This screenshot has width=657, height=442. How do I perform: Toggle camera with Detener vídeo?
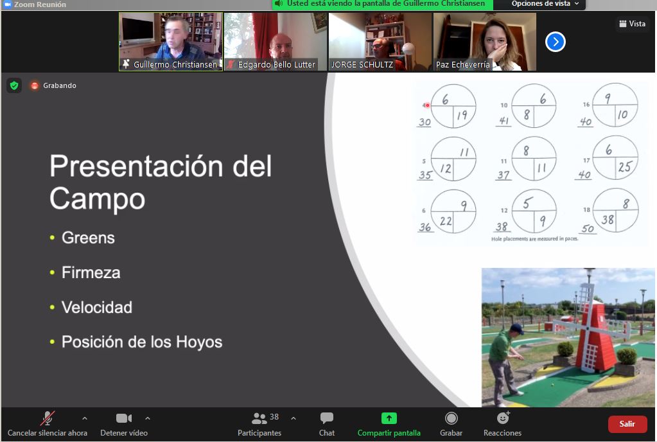point(124,423)
